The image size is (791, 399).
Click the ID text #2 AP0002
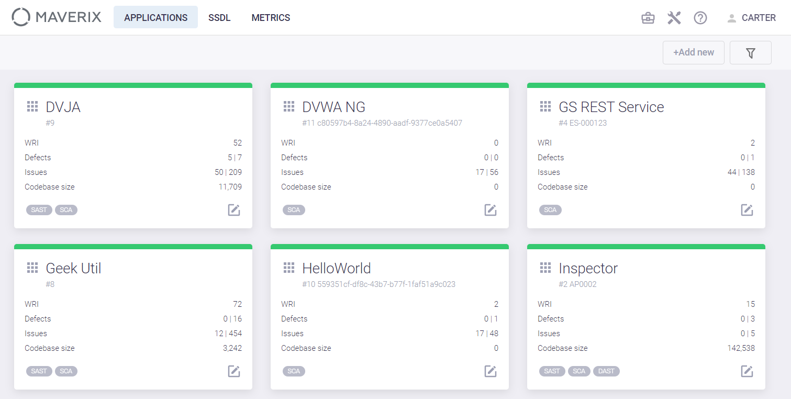(x=577, y=284)
